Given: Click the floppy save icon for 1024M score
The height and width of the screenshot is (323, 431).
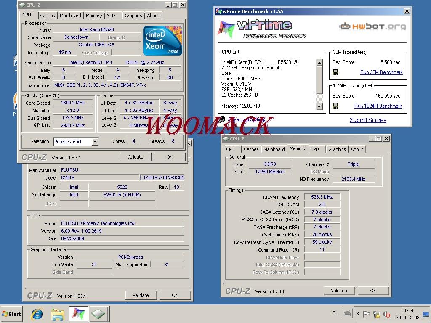Looking at the screenshot, I should (x=335, y=106).
